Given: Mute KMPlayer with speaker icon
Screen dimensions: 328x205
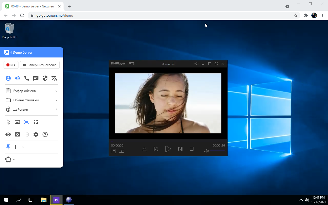Looking at the screenshot, I should point(206,151).
